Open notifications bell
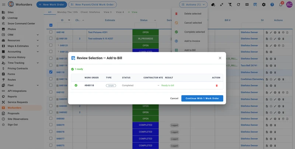295x149 pixels. [281, 5]
